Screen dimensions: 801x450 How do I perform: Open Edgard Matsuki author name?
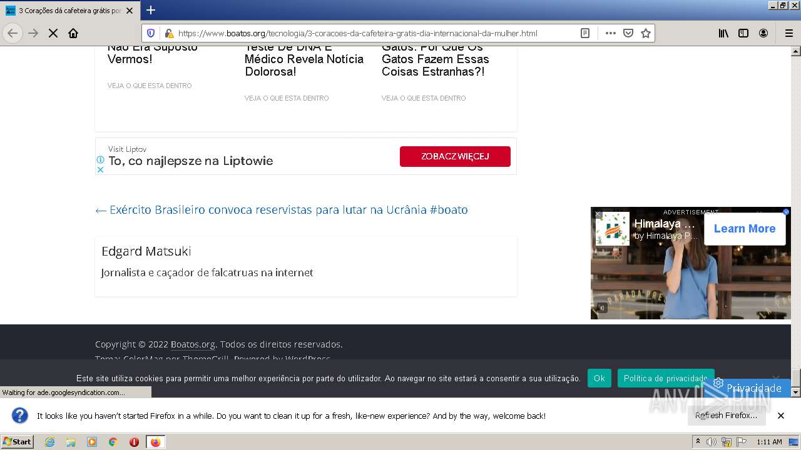coord(146,251)
